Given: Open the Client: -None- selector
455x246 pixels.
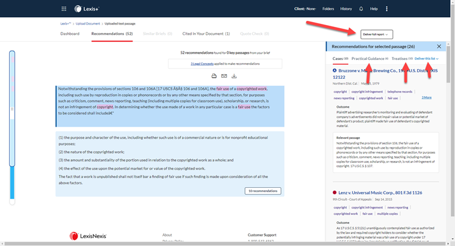Looking at the screenshot, I should point(305,9).
